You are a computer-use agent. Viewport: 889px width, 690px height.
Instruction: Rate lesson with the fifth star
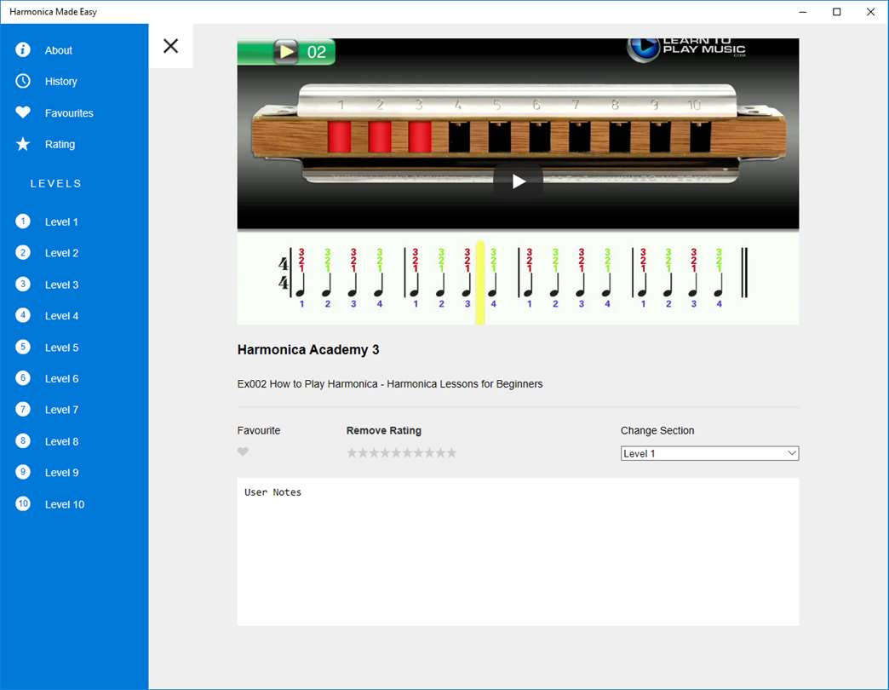click(x=396, y=452)
